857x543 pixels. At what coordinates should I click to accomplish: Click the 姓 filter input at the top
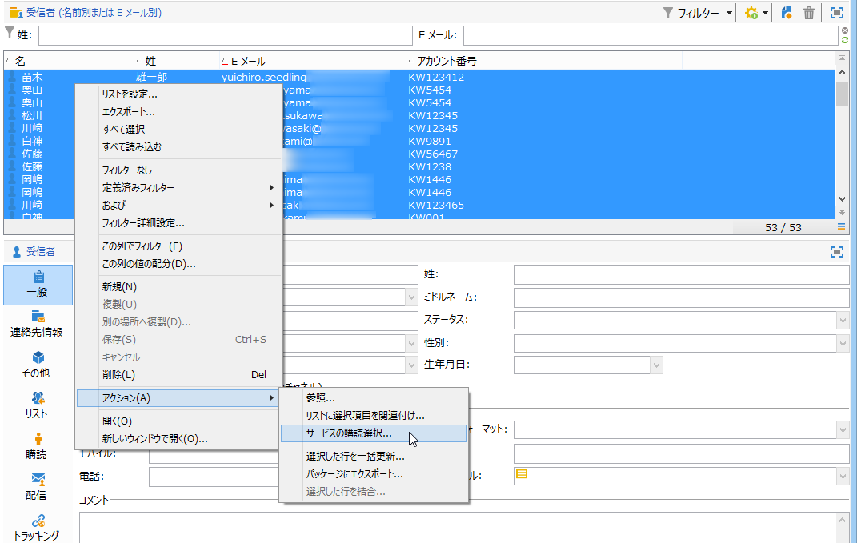[x=225, y=35]
